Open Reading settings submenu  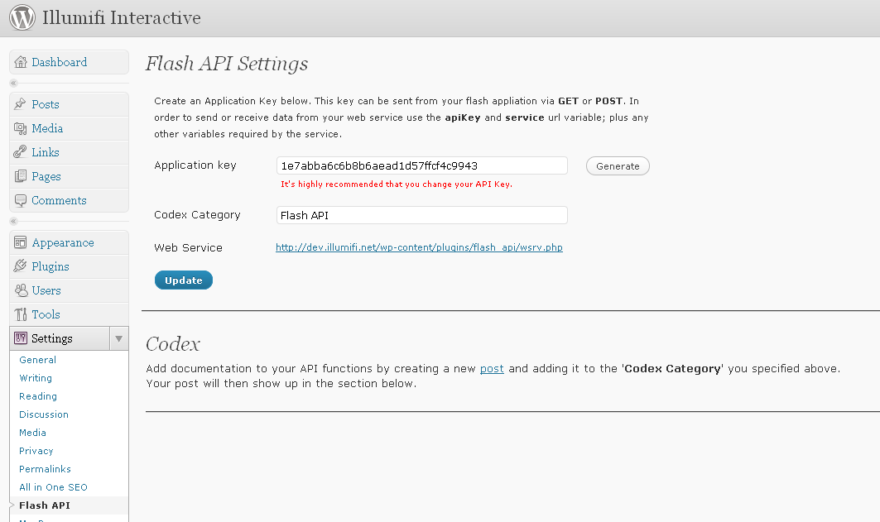(37, 396)
